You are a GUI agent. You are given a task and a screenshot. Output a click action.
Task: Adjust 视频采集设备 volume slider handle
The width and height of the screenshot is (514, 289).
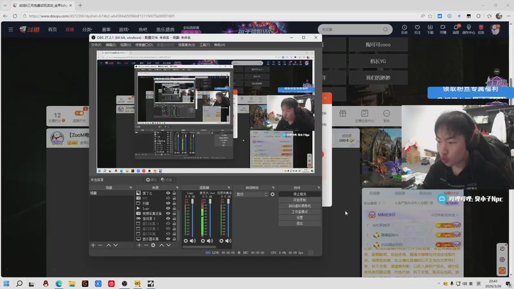click(229, 201)
